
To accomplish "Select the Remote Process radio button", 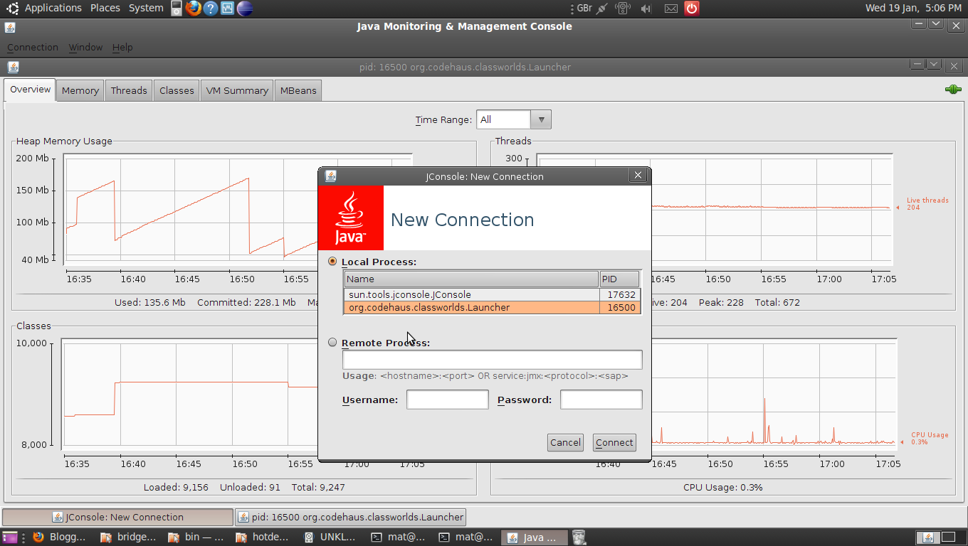I will point(332,342).
